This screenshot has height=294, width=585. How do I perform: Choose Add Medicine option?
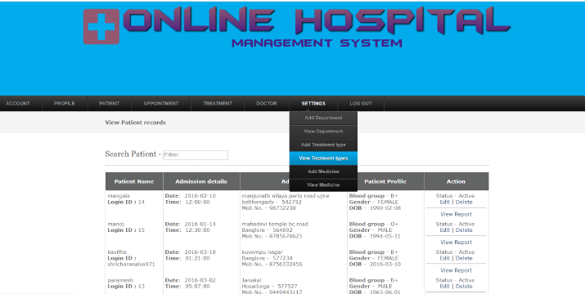coord(323,171)
